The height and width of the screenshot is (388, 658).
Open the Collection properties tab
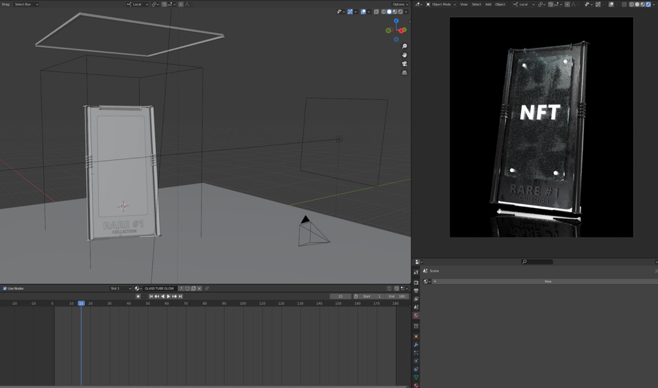pyautogui.click(x=416, y=326)
